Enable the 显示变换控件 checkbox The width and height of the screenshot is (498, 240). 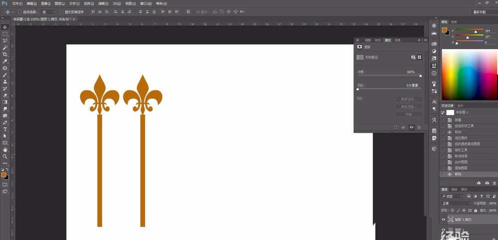(x=61, y=11)
